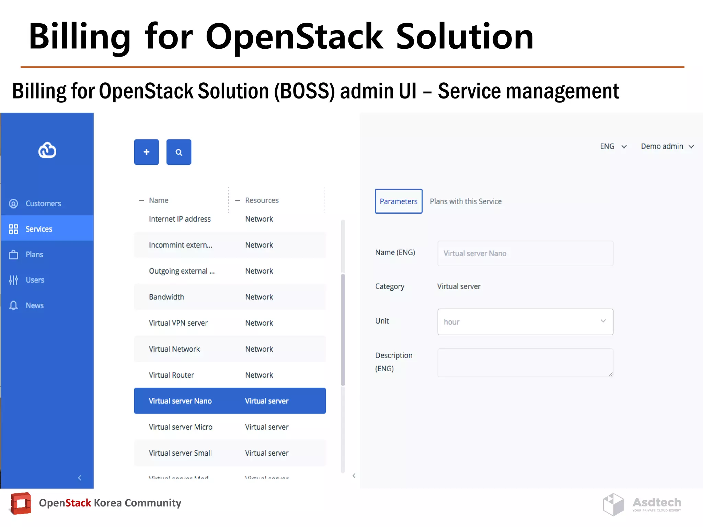Screen dimensions: 703x527
Task: Select the Internet IP address row
Action: click(230, 219)
